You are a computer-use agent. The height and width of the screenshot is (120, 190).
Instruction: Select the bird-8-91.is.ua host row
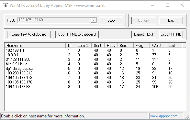(95, 64)
